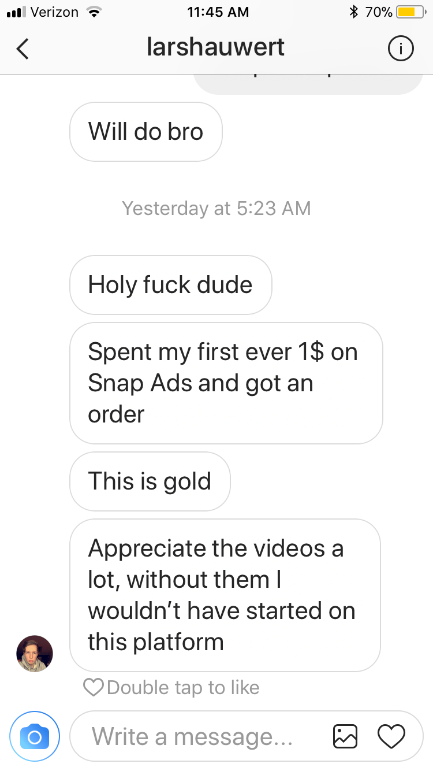Tap the Bluetooth icon in status bar
The height and width of the screenshot is (771, 433).
(x=354, y=12)
